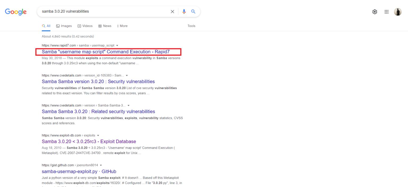The image size is (408, 187).
Task: Switch to the Images search tab
Action: [x=64, y=26]
